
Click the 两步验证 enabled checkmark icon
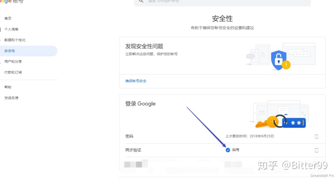[x=228, y=150]
